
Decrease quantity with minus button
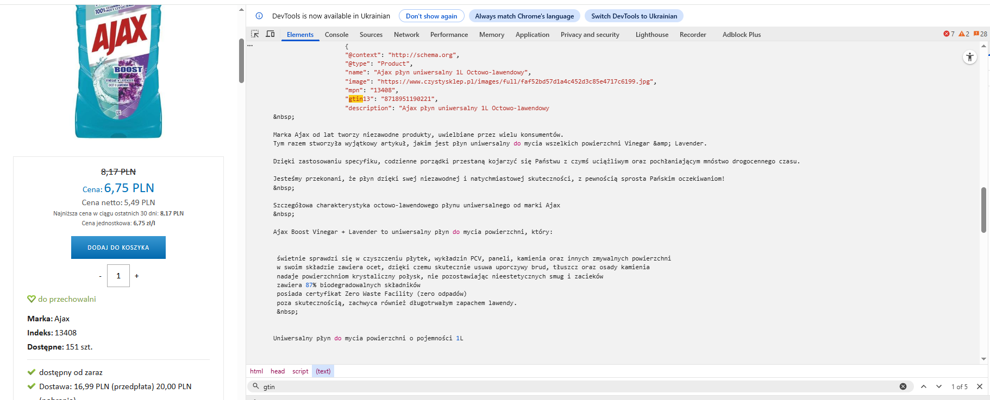click(100, 276)
